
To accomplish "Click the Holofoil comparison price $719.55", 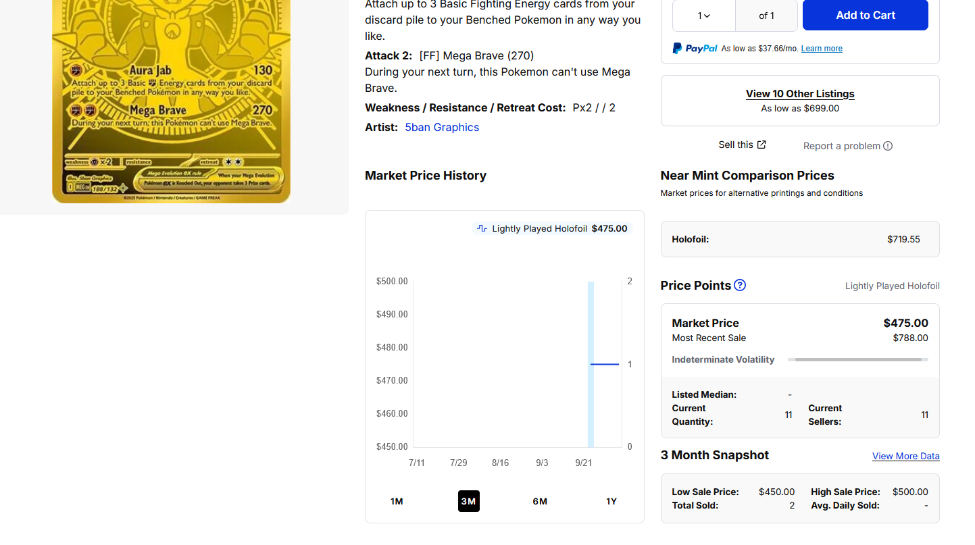I will [903, 239].
